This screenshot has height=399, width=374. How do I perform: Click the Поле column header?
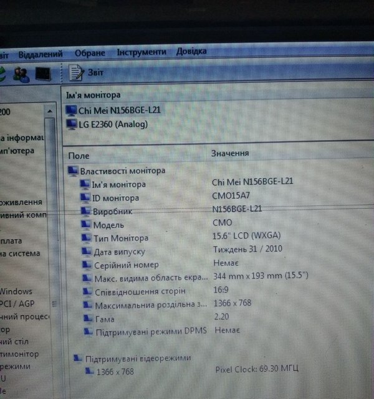click(x=79, y=155)
